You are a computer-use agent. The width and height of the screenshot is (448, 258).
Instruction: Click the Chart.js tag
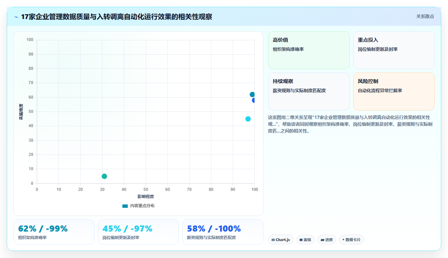(281, 240)
